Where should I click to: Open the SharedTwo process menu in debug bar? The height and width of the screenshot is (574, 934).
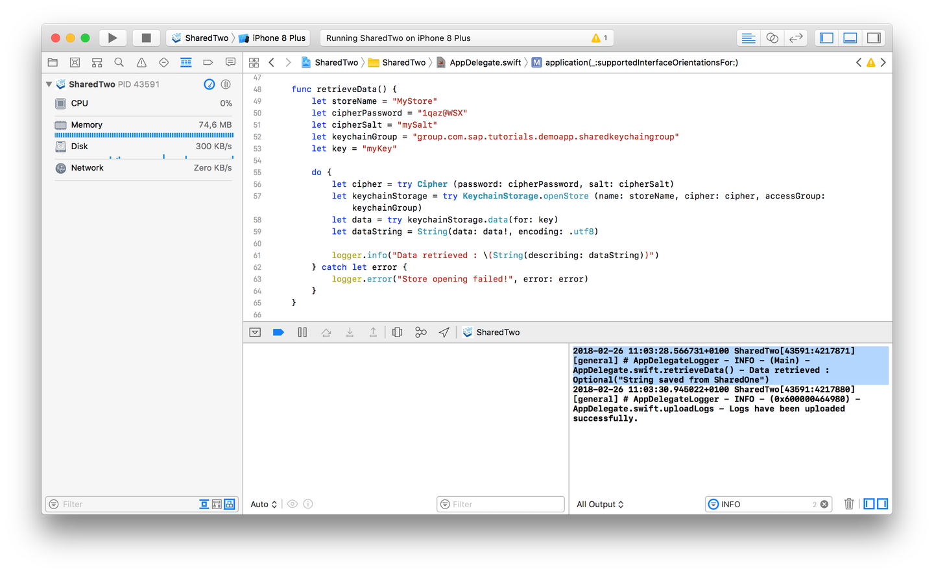[491, 332]
